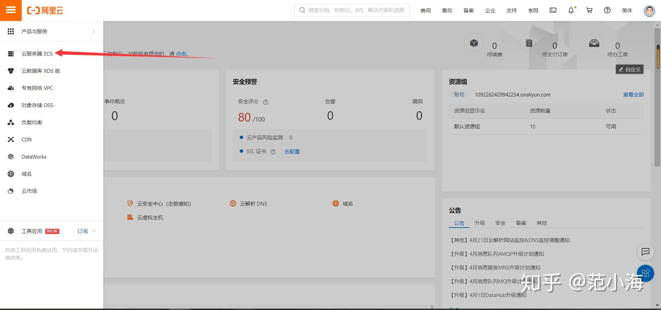The width and height of the screenshot is (661, 310).
Task: Show the 安全评分 help tooltip icon
Action: (265, 102)
